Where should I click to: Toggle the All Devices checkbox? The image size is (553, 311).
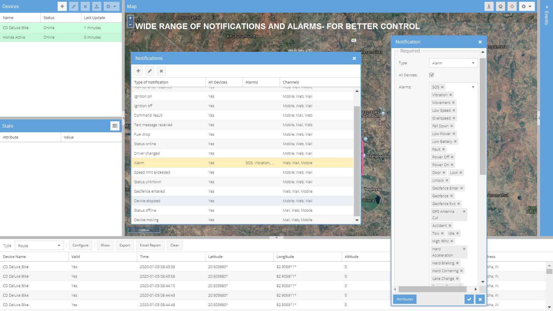coord(431,75)
